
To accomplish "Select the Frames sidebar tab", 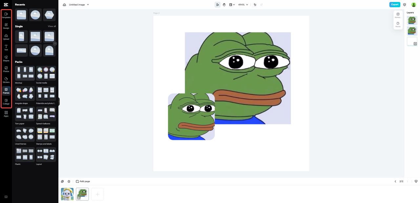I will 6,91.
